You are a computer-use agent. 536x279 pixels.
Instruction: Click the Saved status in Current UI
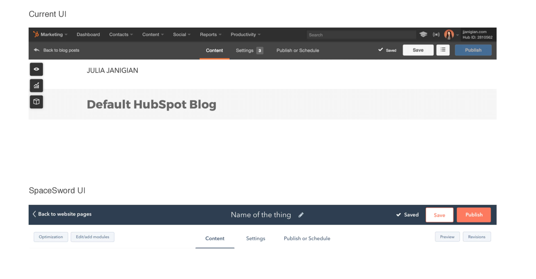[x=387, y=50]
